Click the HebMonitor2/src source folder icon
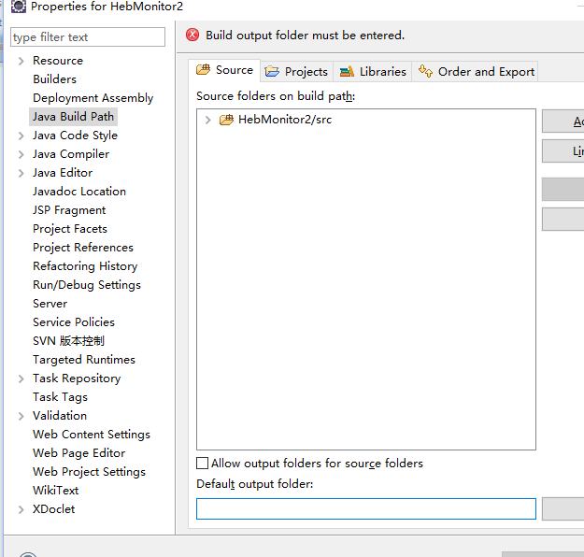The image size is (584, 557). coord(226,120)
